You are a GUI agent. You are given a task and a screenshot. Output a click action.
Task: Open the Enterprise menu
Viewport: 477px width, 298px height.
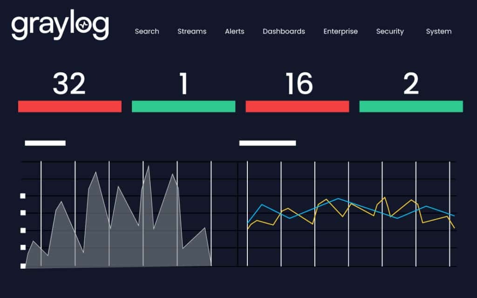[x=341, y=32]
